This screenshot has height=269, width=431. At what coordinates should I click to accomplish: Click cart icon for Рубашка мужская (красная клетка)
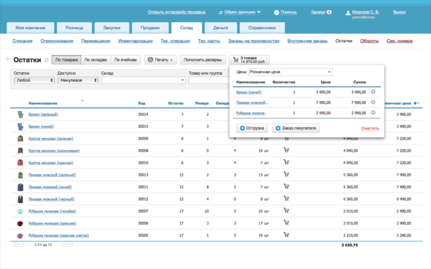click(286, 235)
